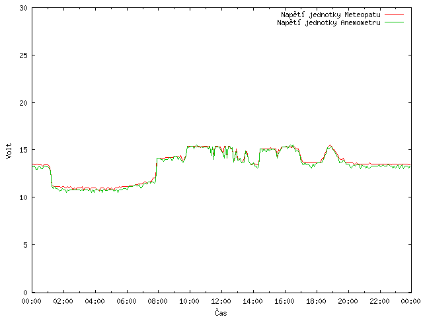Click the legend entry 'Napětí jednotky Anemometru'
The width and height of the screenshot is (423, 317).
(x=328, y=22)
